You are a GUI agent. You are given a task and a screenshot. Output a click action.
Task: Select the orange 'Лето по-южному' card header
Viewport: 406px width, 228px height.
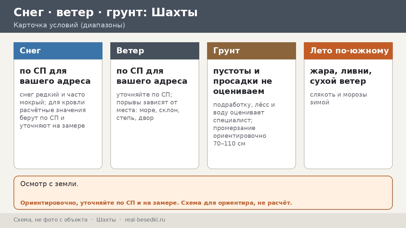coord(348,51)
